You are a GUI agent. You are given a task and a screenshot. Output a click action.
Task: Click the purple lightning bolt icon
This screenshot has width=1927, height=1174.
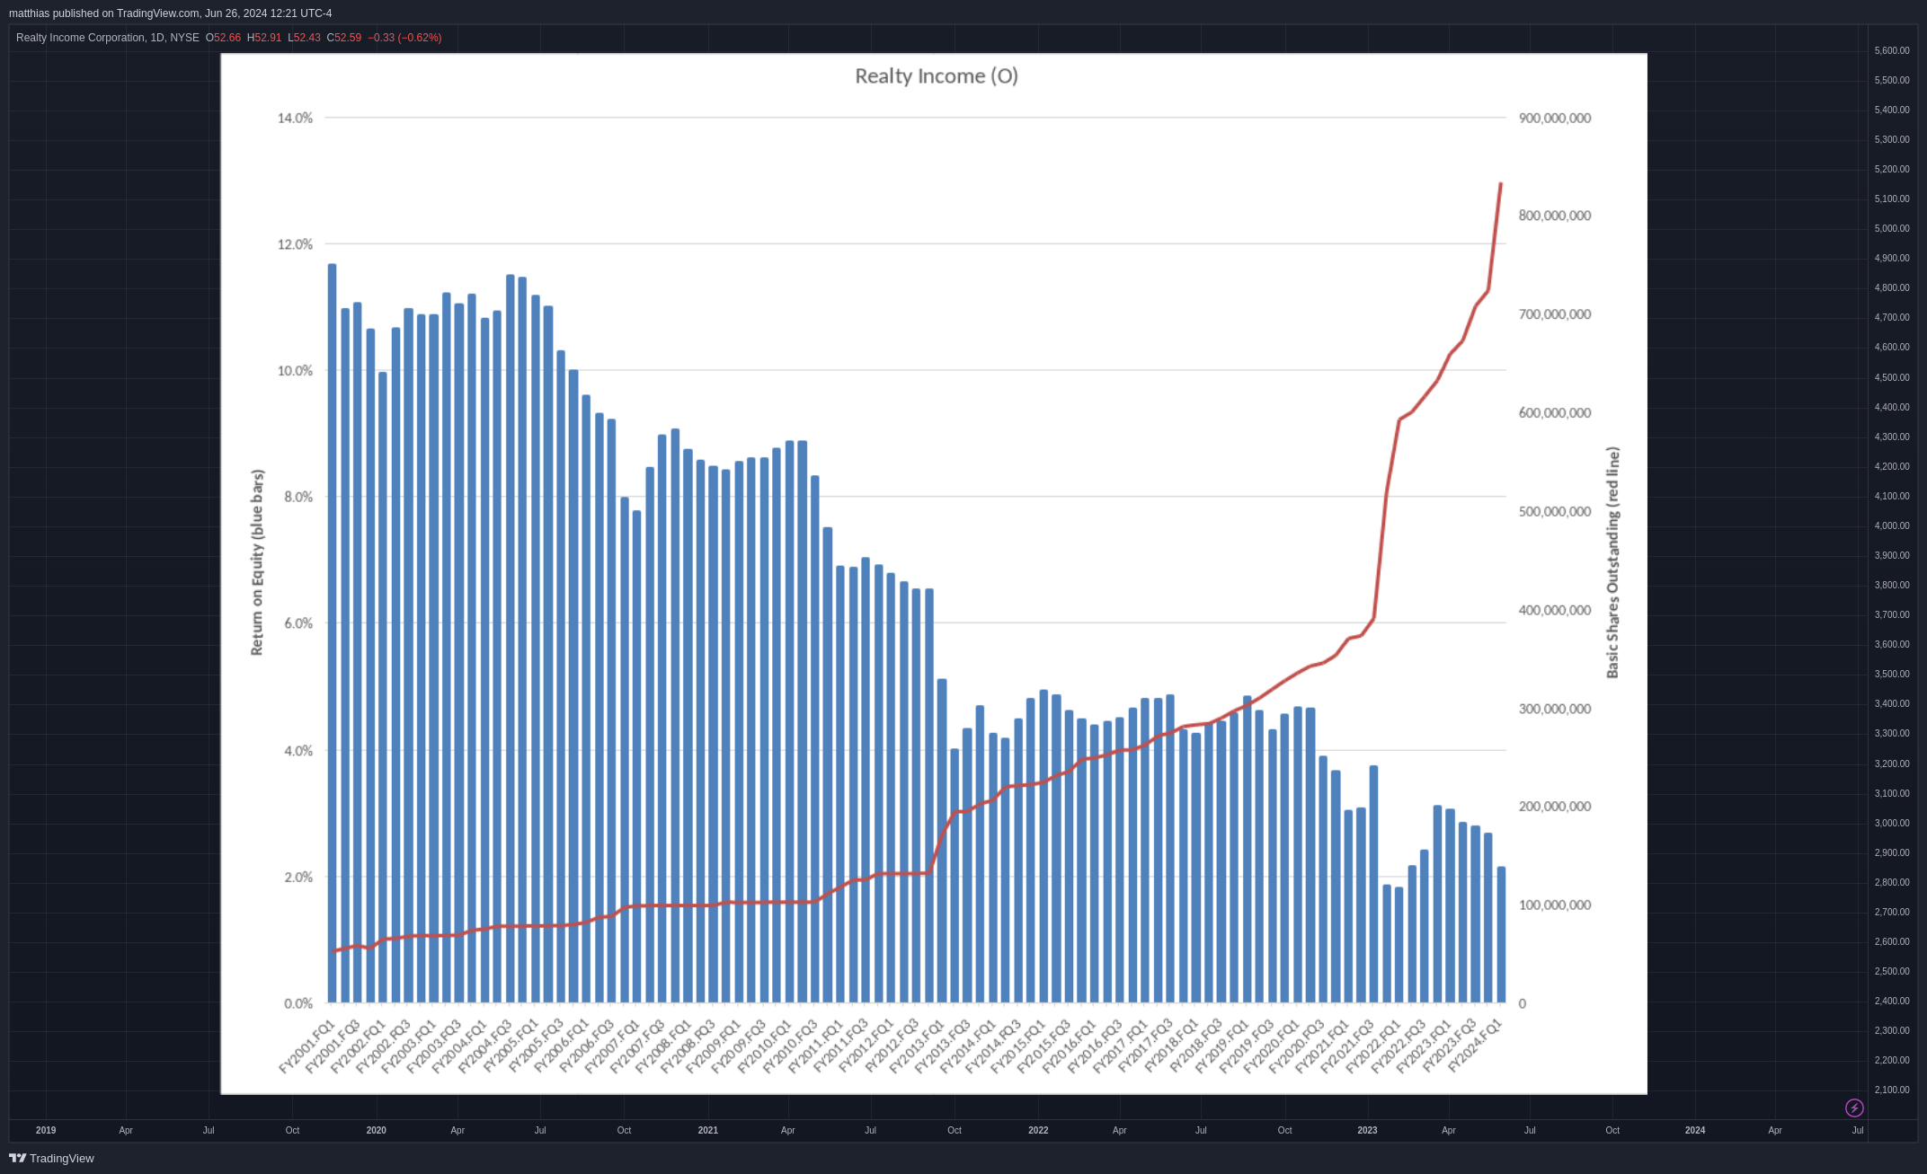(x=1854, y=1108)
